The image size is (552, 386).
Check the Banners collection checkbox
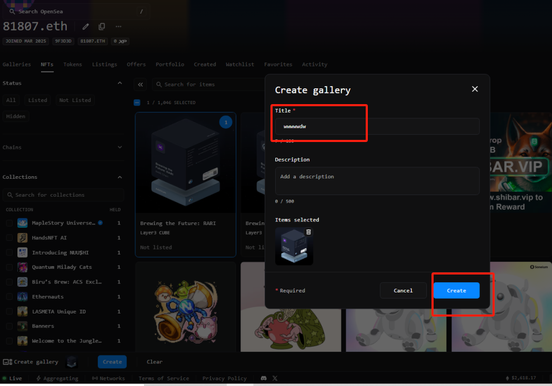coord(9,326)
